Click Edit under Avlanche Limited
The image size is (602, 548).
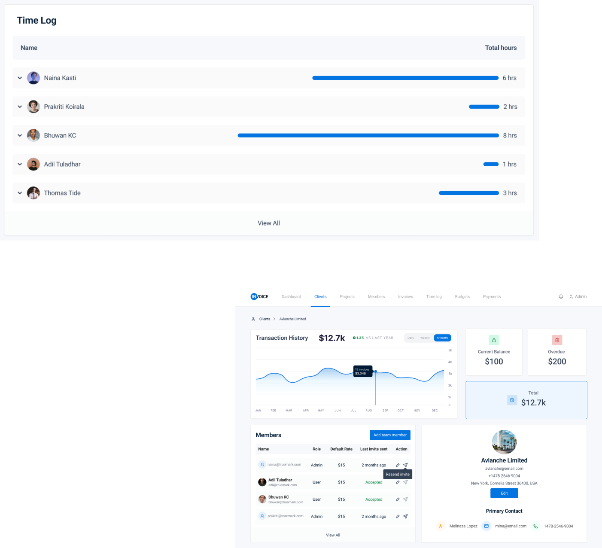point(504,493)
